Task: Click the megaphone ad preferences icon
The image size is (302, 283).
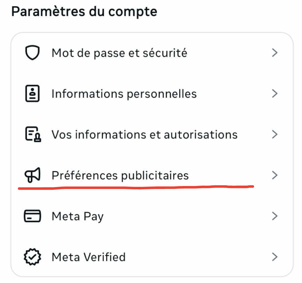Action: click(32, 175)
